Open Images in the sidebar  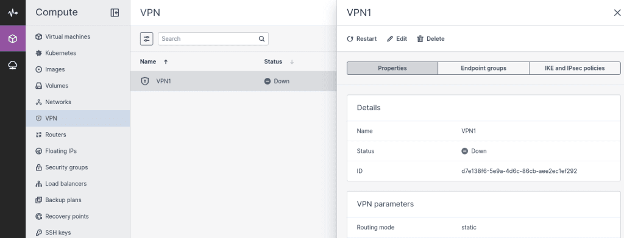pyautogui.click(x=77, y=69)
